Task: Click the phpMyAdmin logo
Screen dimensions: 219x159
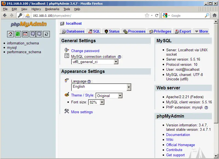Action: (29, 24)
